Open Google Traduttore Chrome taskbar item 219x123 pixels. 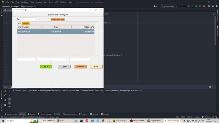155,121
